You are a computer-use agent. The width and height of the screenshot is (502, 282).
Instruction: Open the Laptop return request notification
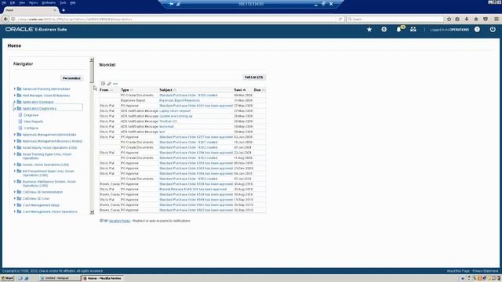(175, 111)
